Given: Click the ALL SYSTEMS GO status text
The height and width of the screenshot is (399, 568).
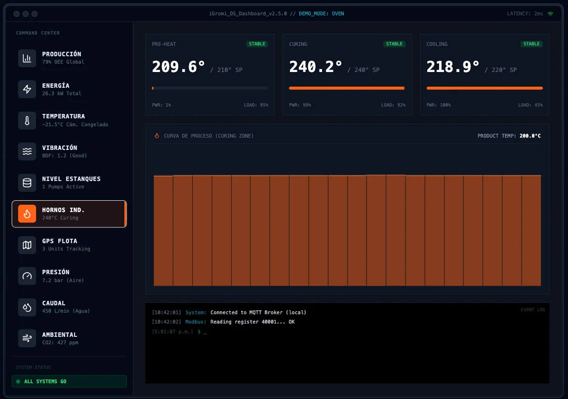Looking at the screenshot, I should (x=45, y=381).
